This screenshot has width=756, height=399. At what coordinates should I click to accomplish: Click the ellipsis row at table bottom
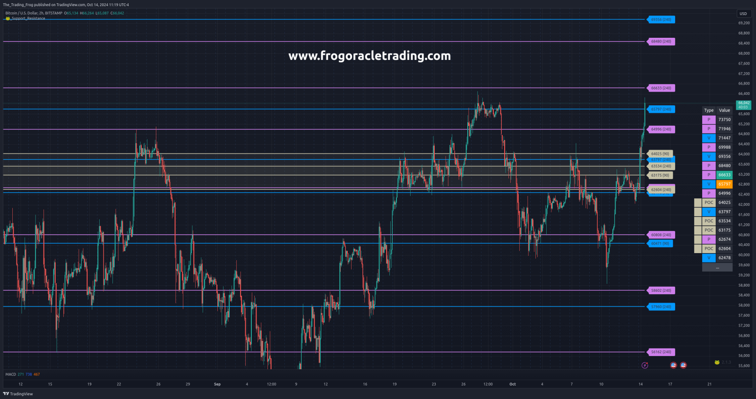pos(717,267)
